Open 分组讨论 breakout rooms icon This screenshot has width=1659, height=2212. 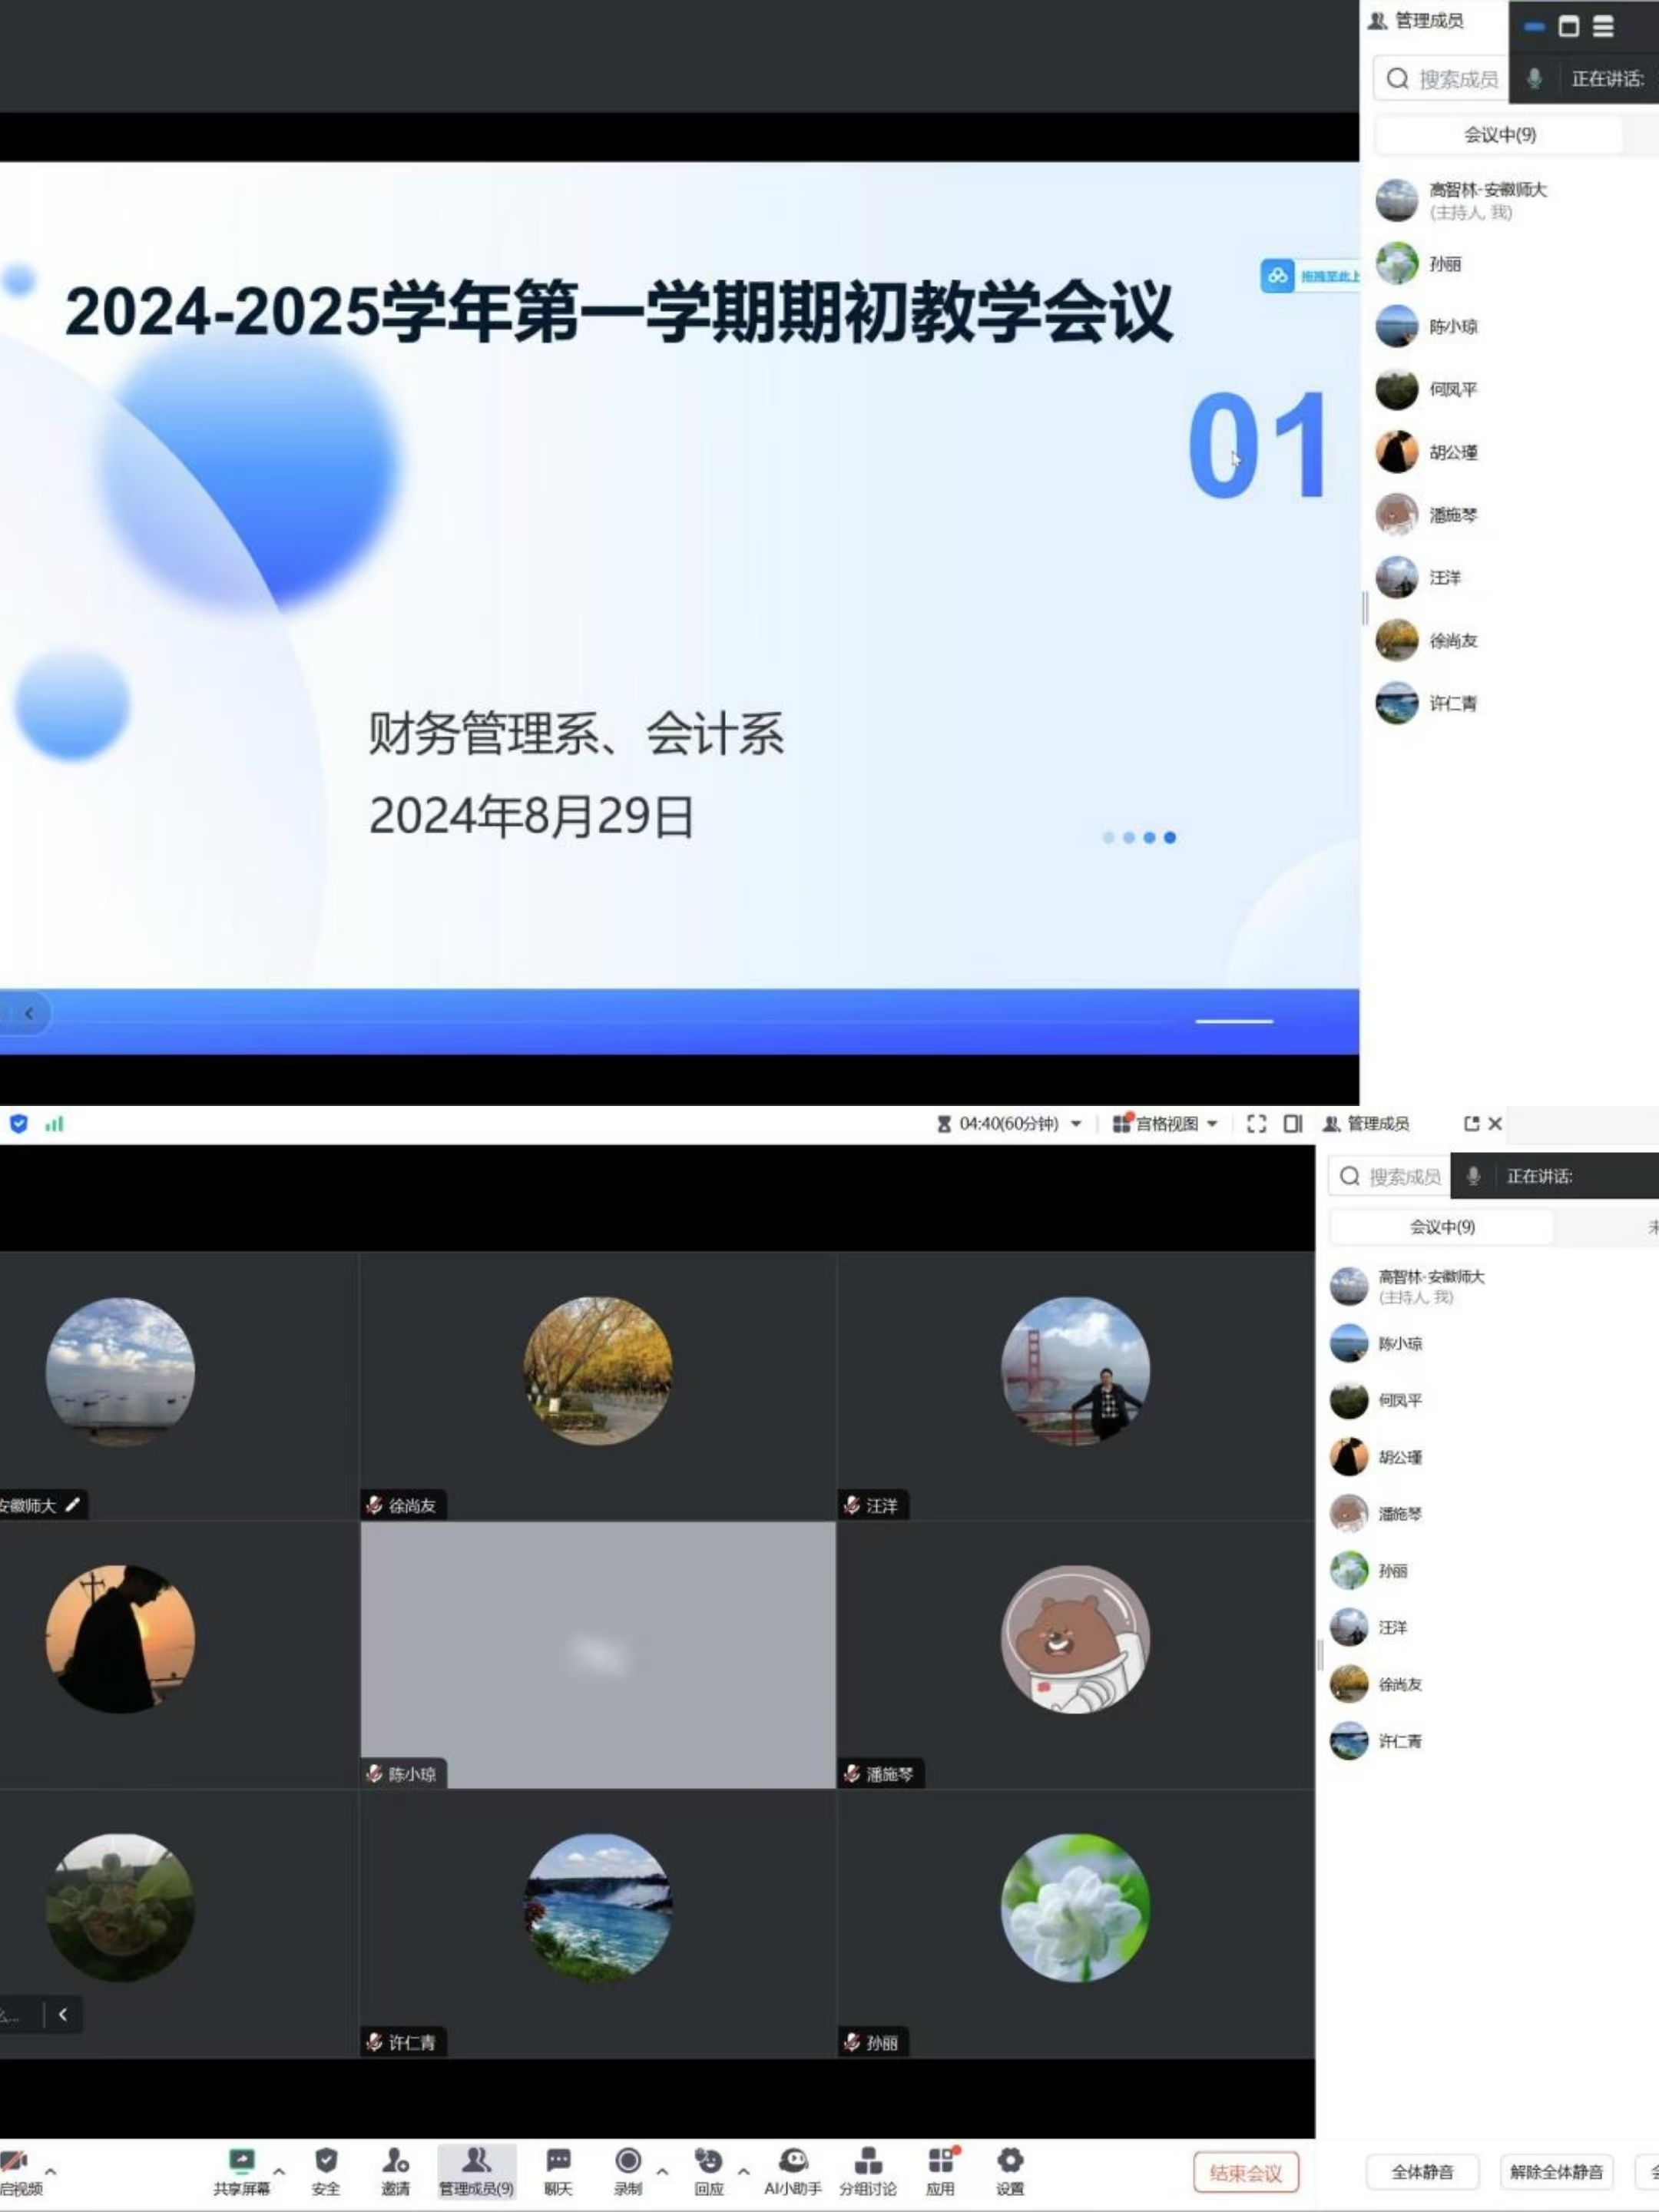click(867, 2161)
